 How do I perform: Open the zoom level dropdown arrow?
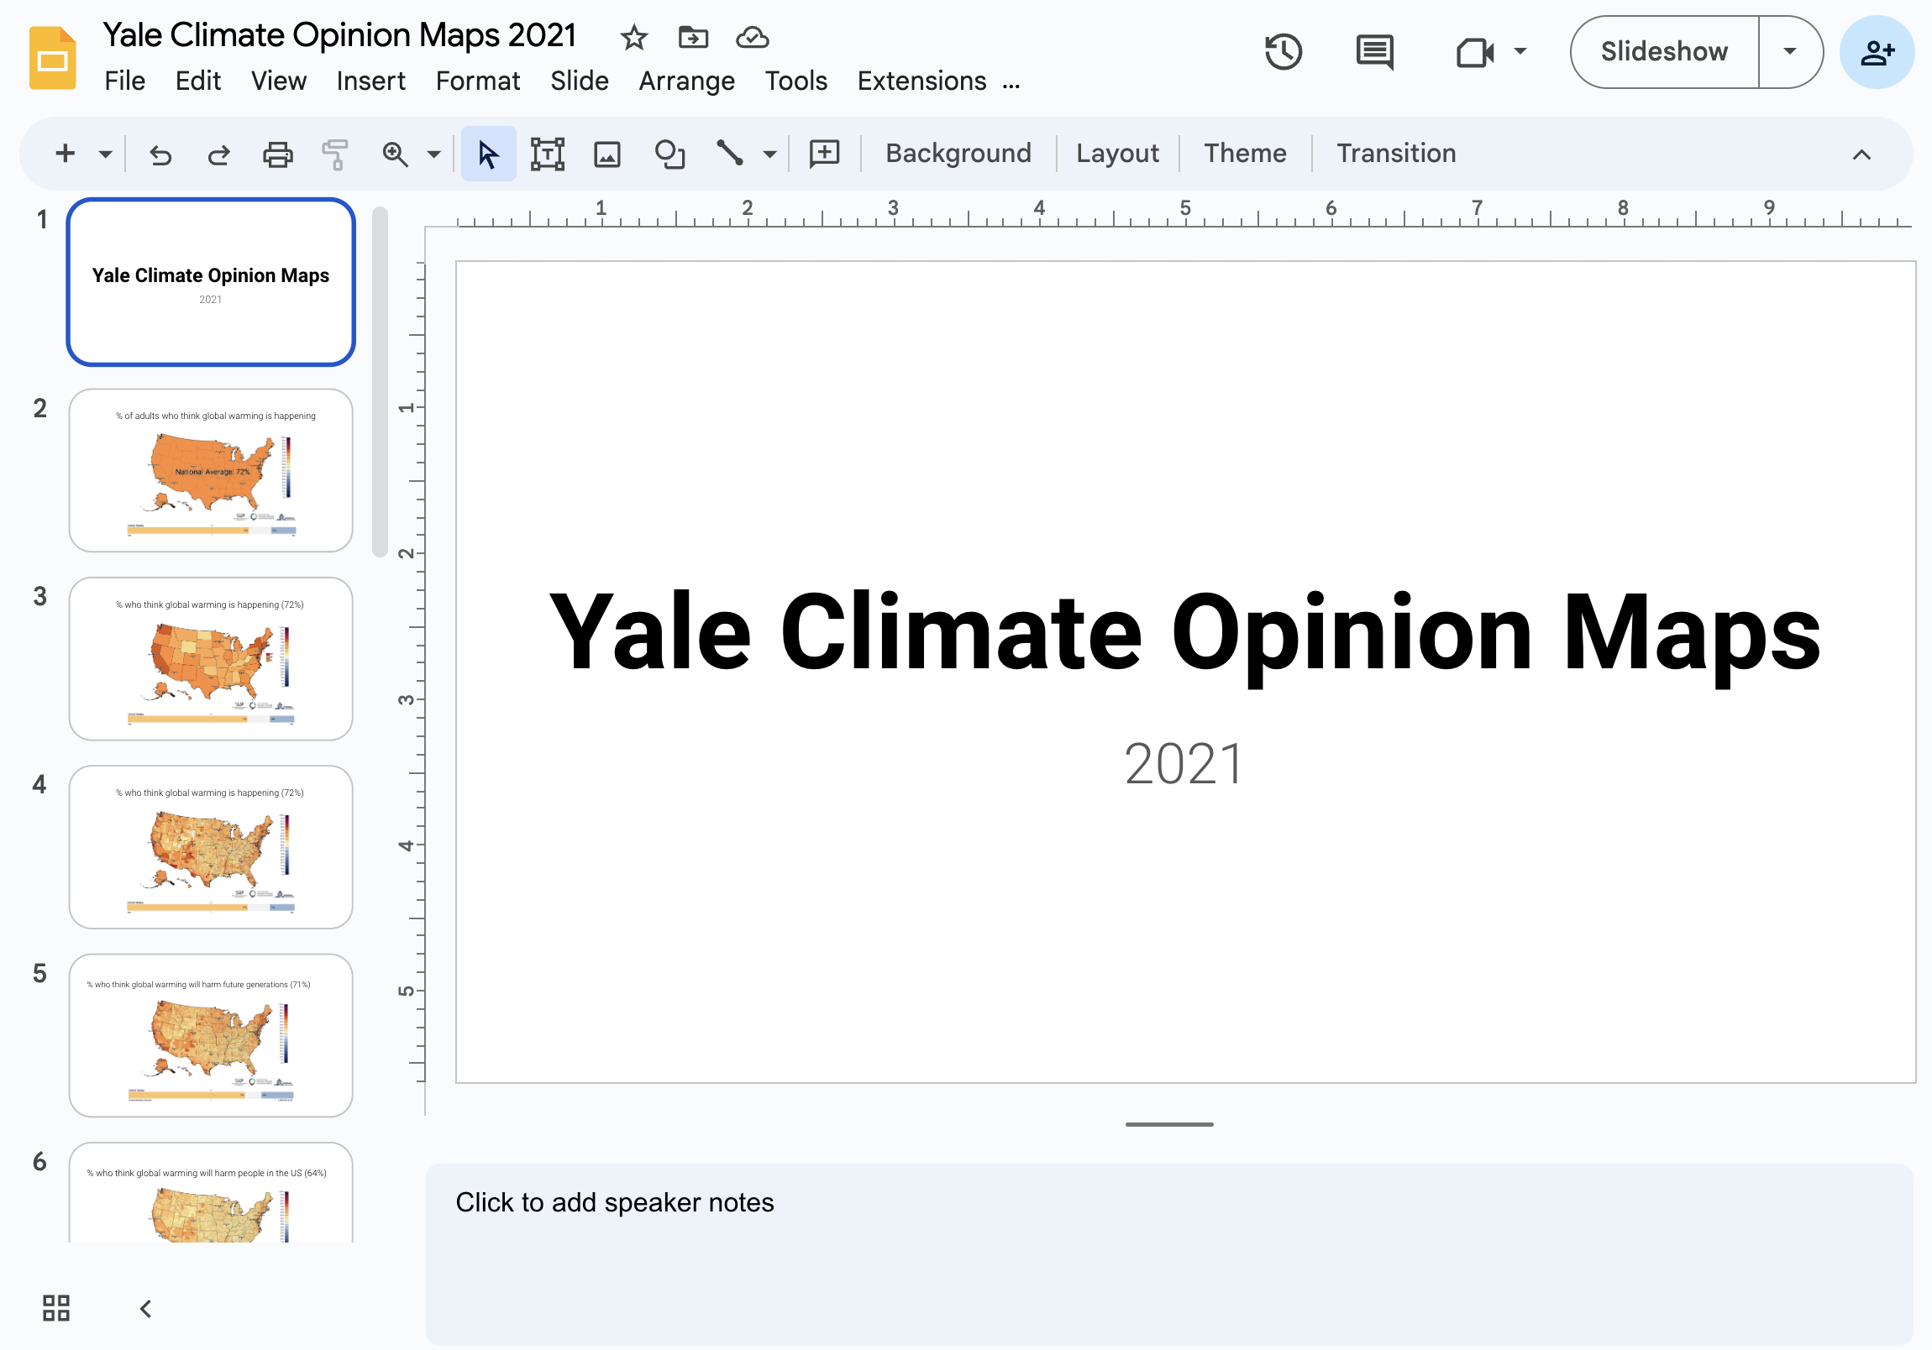433,154
